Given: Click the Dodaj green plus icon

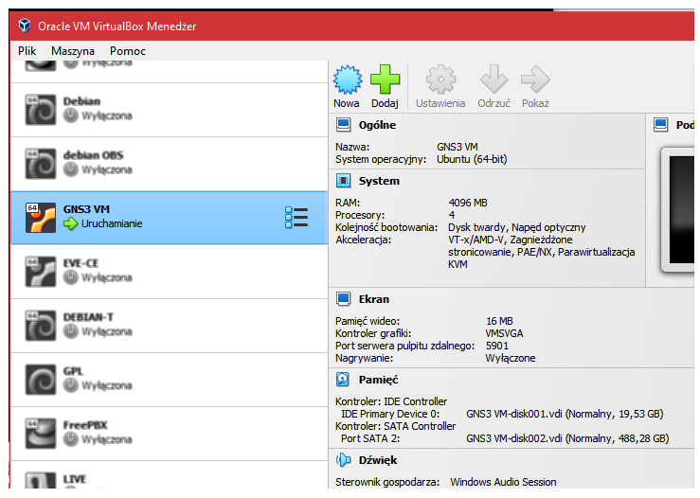Looking at the screenshot, I should [x=385, y=80].
